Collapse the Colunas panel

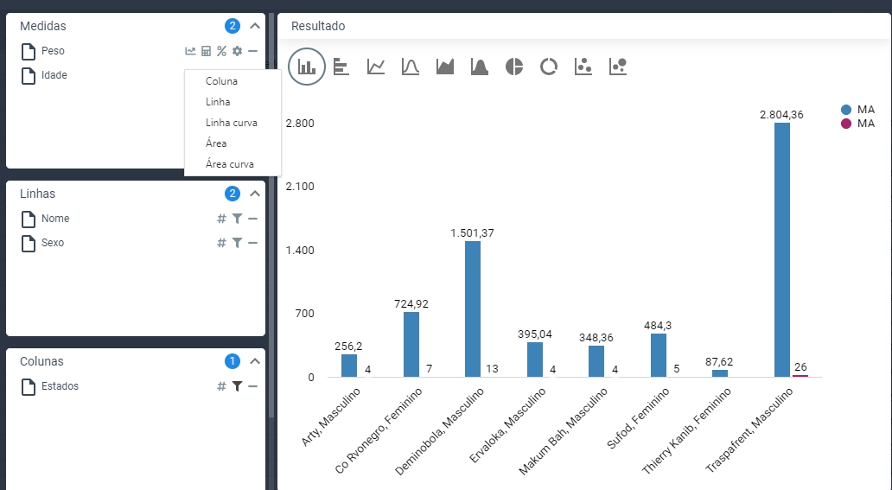tap(254, 361)
